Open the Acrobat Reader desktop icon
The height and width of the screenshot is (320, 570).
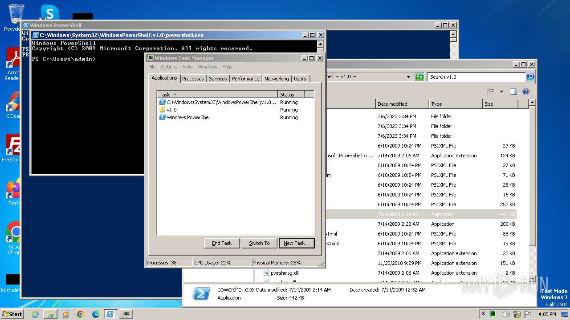[x=12, y=64]
